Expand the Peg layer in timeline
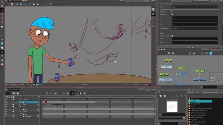This screenshot has height=125, width=223. coord(20,105)
